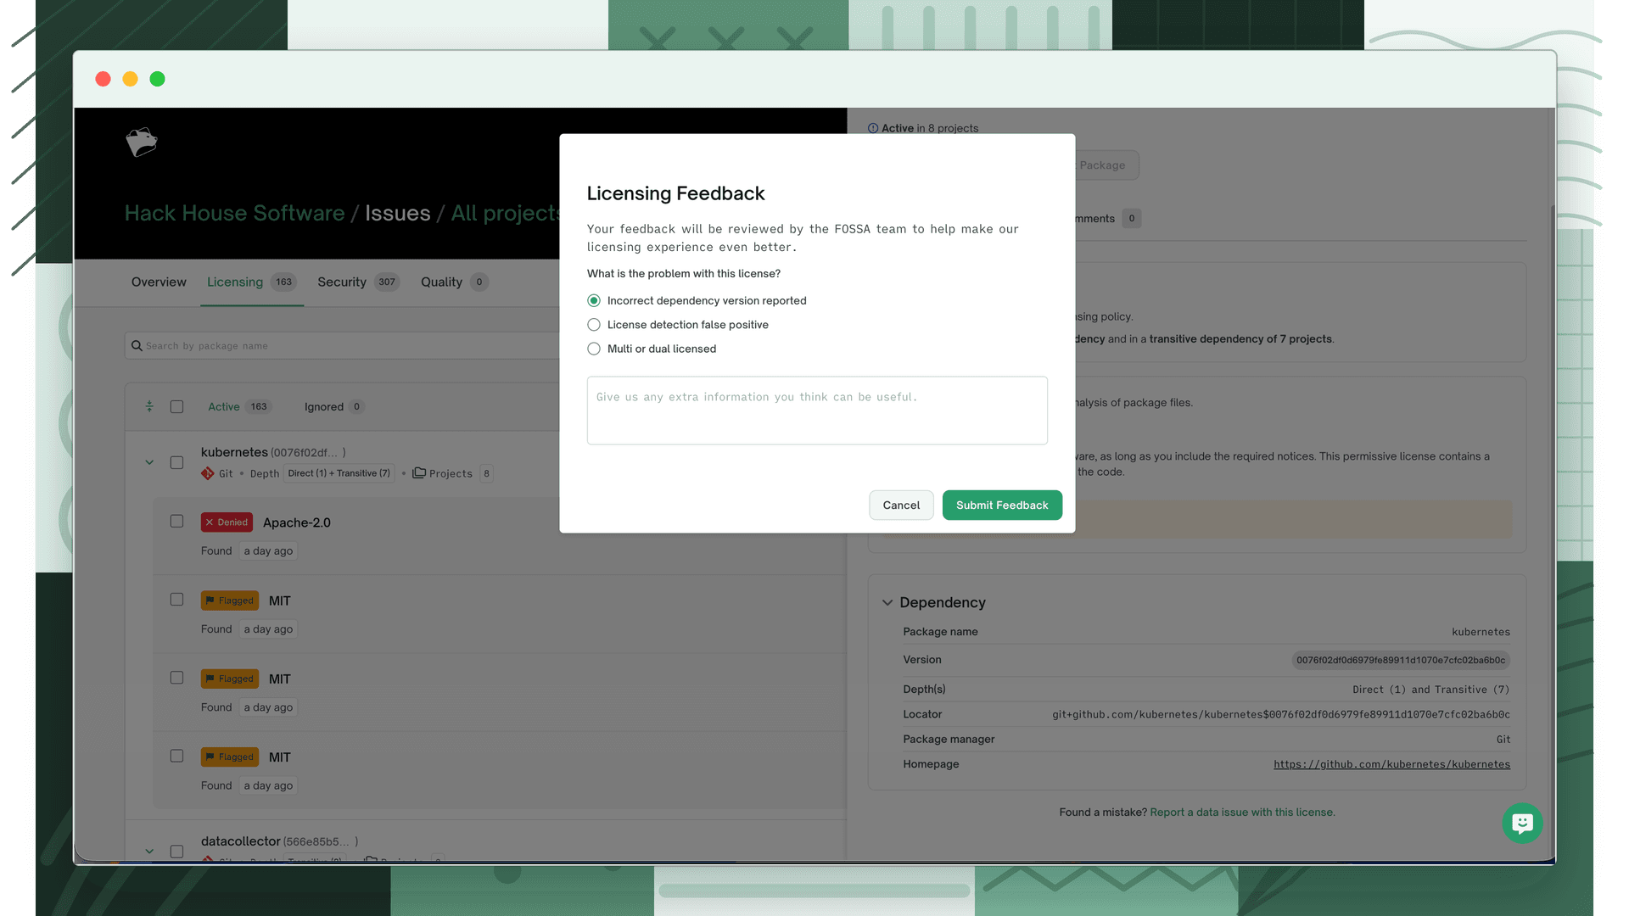Collapse the kubernetes package group
This screenshot has width=1629, height=916.
coord(149,462)
